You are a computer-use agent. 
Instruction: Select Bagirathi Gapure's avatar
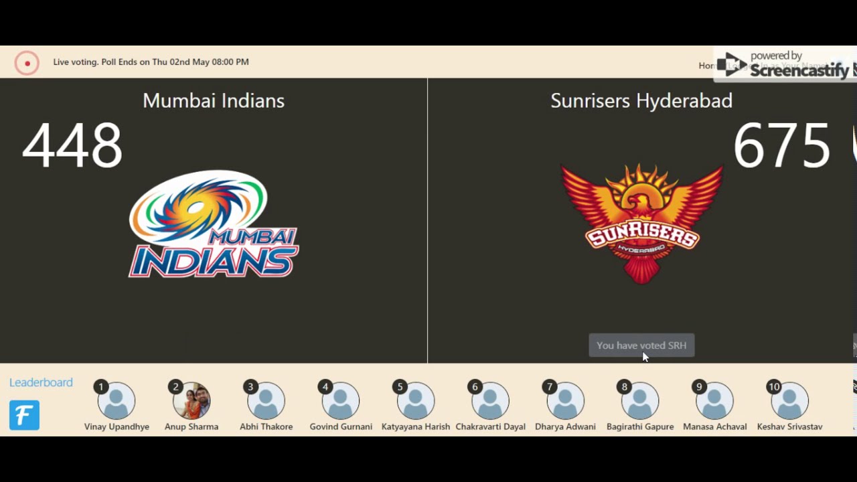tap(640, 400)
